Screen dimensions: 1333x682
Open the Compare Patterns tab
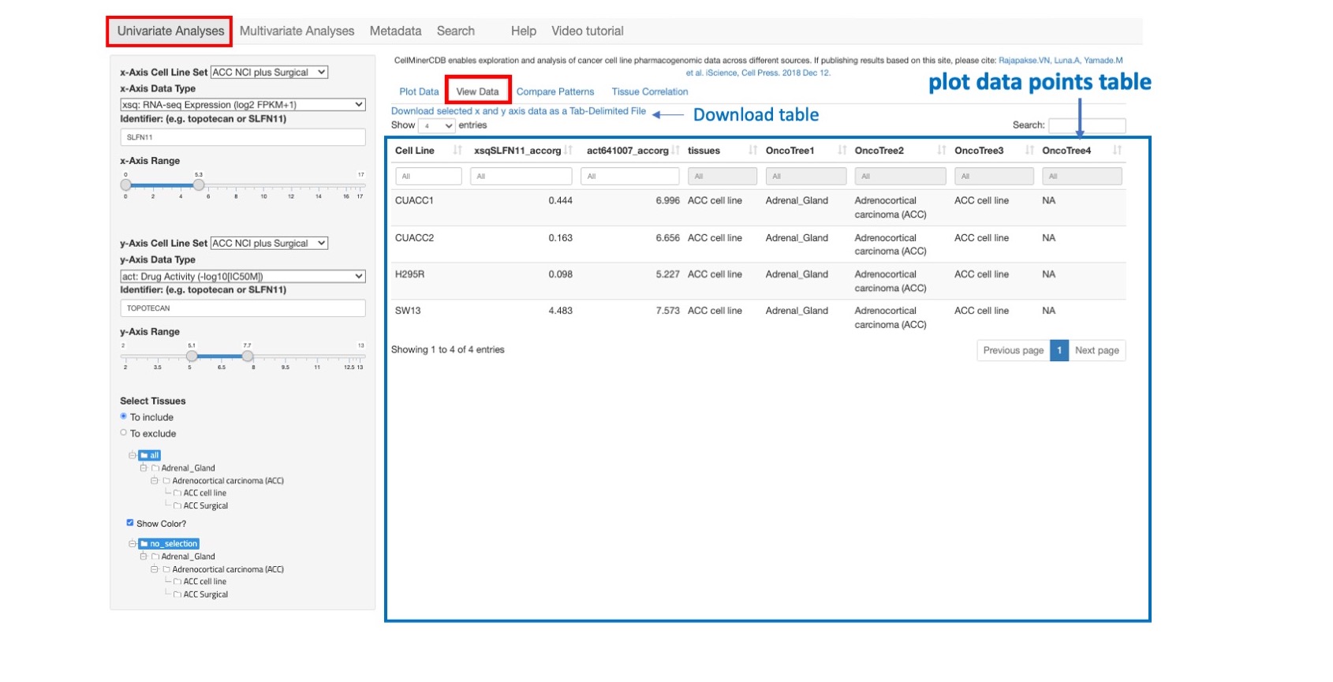pos(554,92)
